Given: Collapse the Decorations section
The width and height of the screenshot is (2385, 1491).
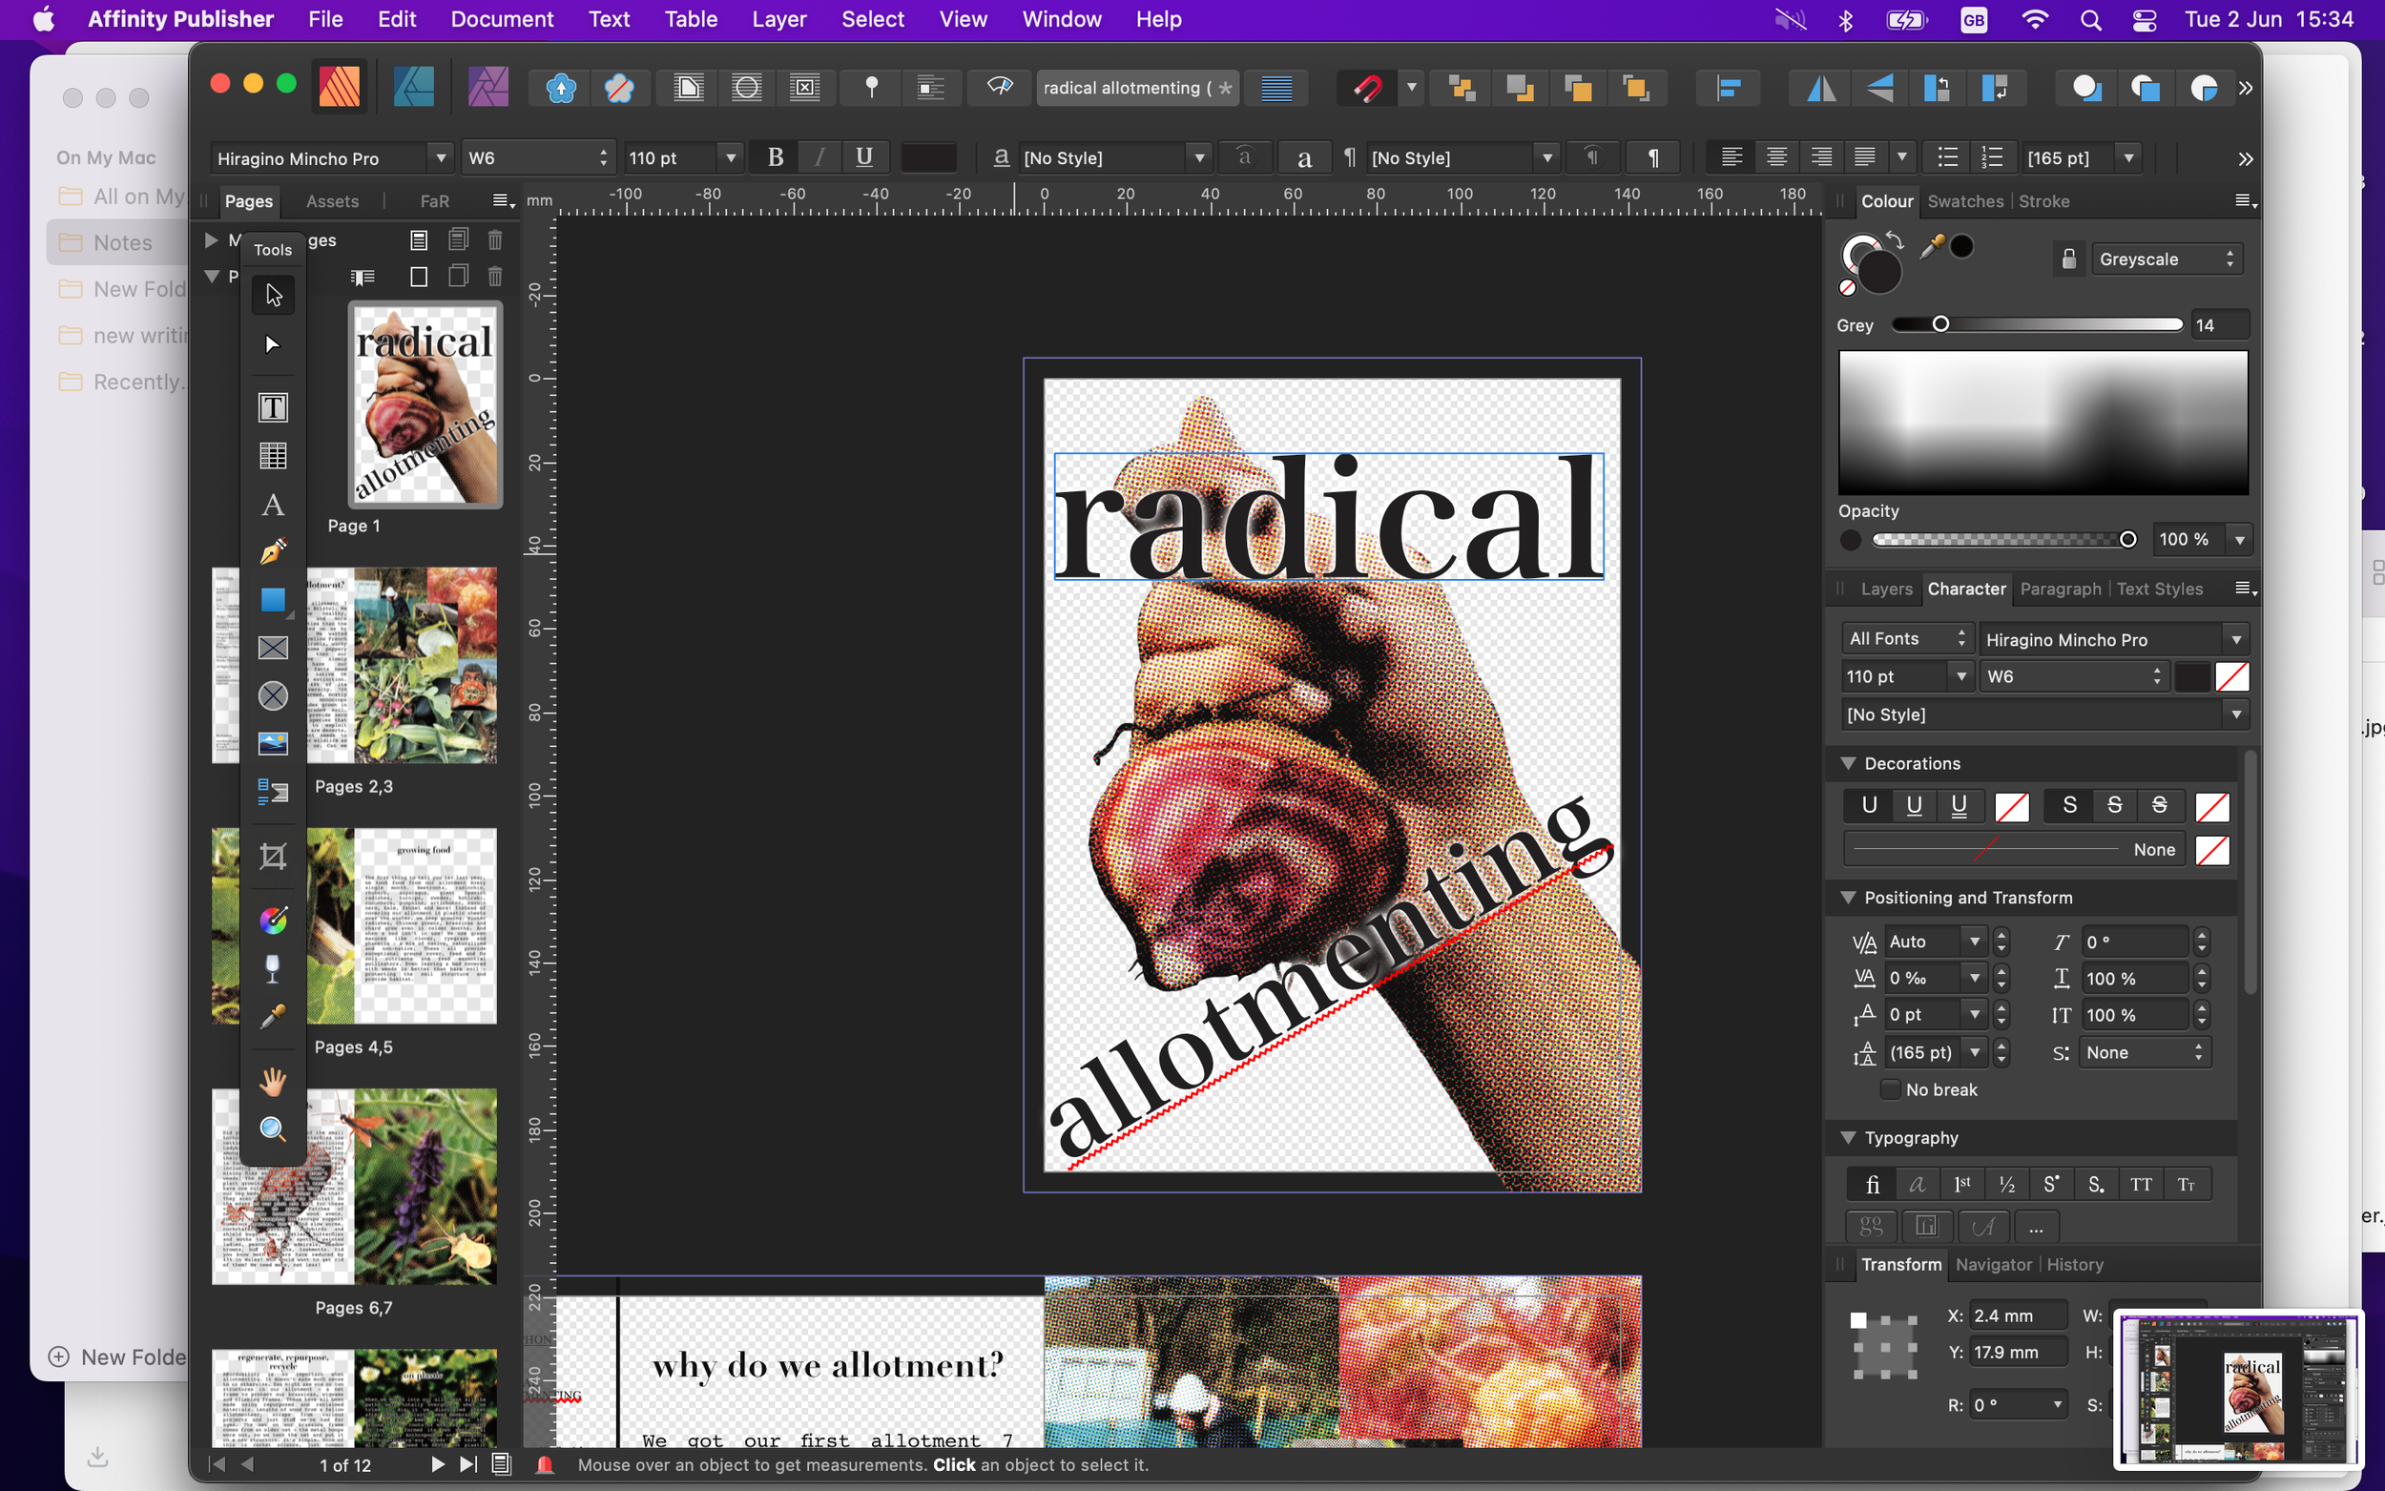Looking at the screenshot, I should (x=1848, y=763).
